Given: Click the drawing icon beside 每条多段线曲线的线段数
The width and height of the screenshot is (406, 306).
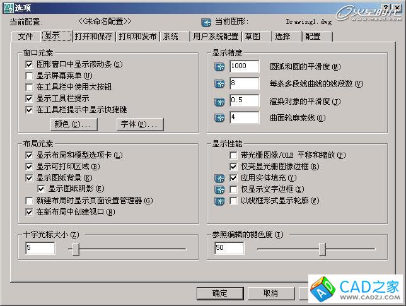Looking at the screenshot, I should 219,84.
